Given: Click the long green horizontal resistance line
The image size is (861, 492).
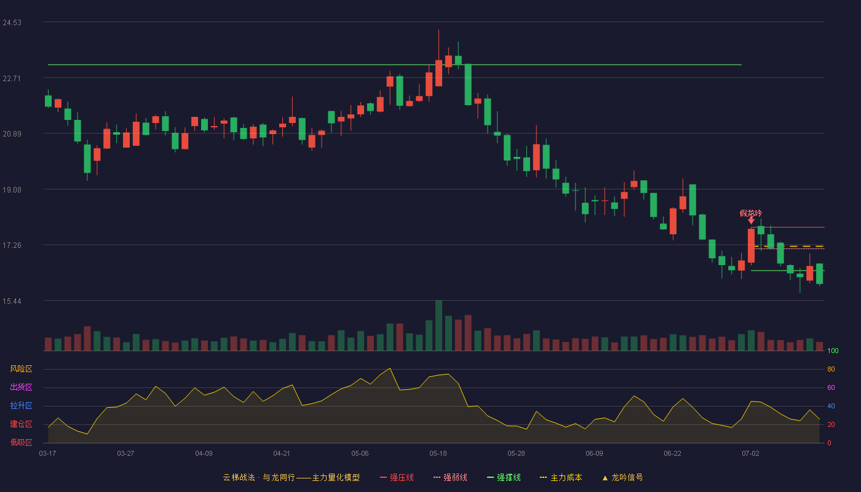Looking at the screenshot, I should click(395, 65).
